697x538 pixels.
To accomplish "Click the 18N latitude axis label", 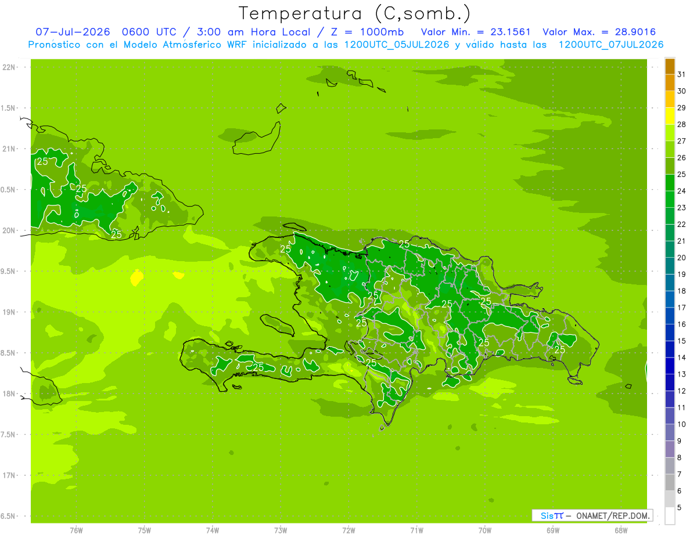I will pyautogui.click(x=8, y=393).
